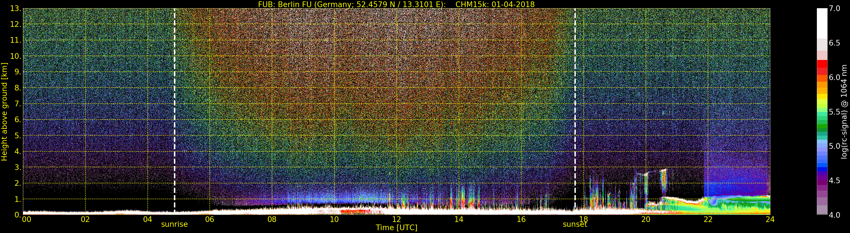Click the time axis tick '12'
This screenshot has width=850, height=233.
(396, 219)
